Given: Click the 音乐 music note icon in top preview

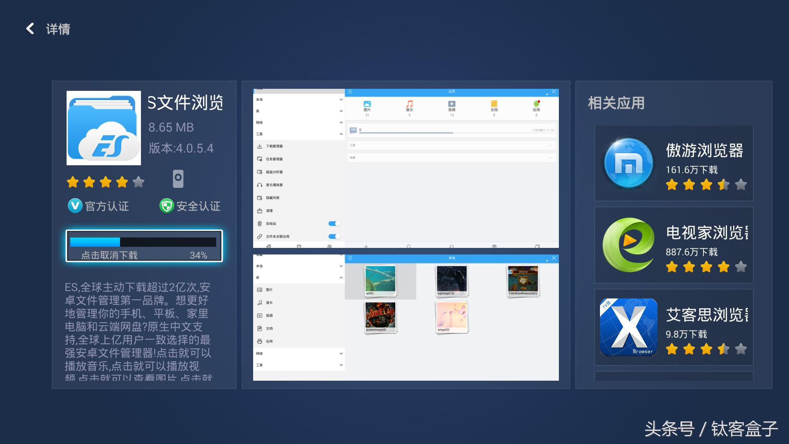Looking at the screenshot, I should click(x=409, y=104).
